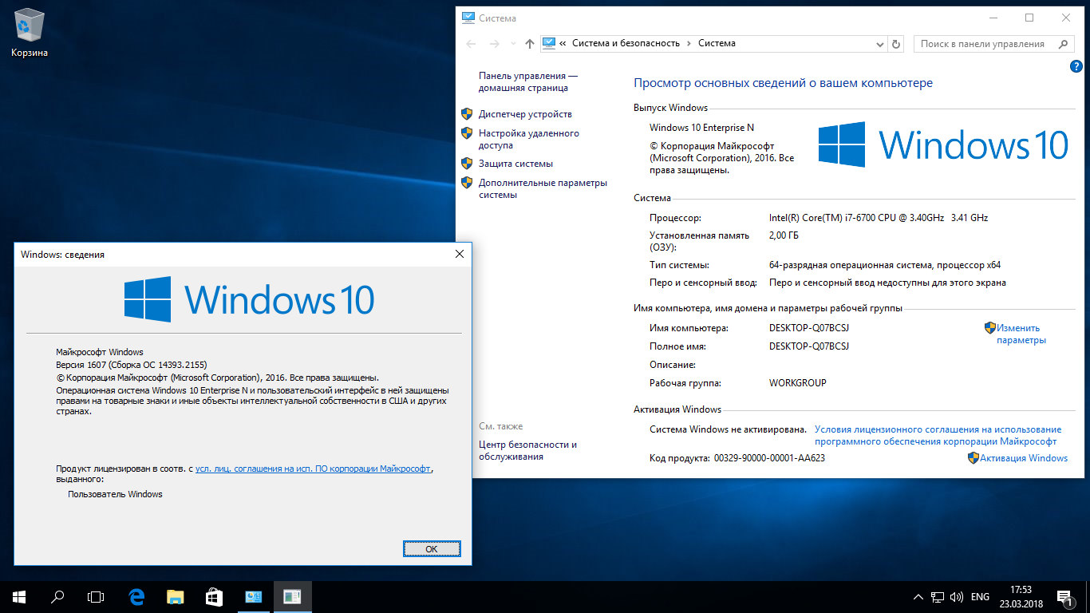Show hidden system tray icons chevron

point(918,597)
